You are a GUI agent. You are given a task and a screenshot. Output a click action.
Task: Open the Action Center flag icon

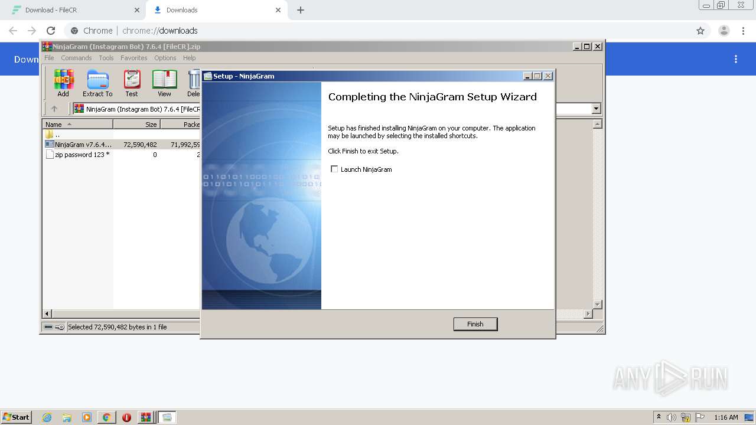pos(700,417)
